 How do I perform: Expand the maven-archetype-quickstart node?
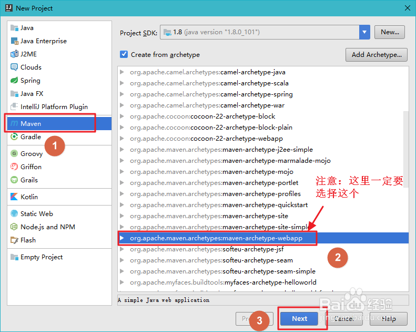click(x=122, y=204)
